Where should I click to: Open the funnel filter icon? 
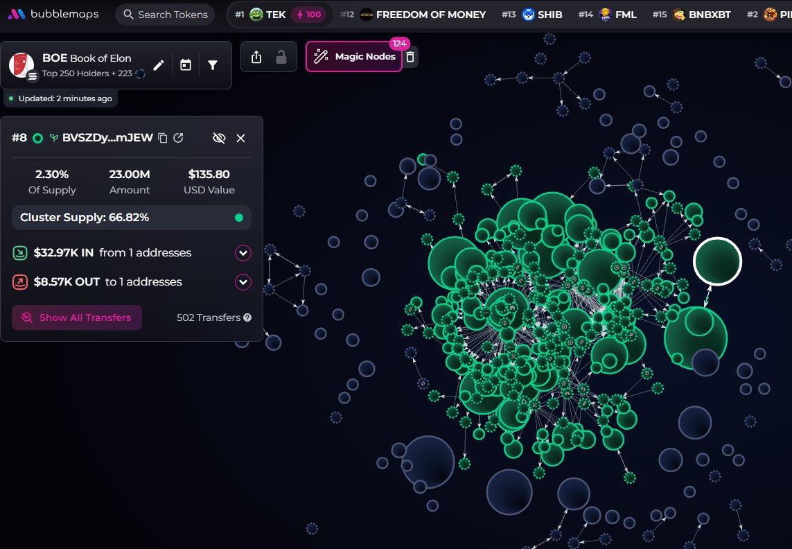pyautogui.click(x=213, y=65)
